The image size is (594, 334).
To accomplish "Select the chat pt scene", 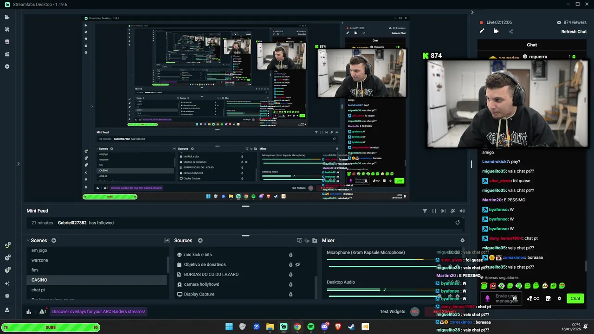I will (x=97, y=290).
